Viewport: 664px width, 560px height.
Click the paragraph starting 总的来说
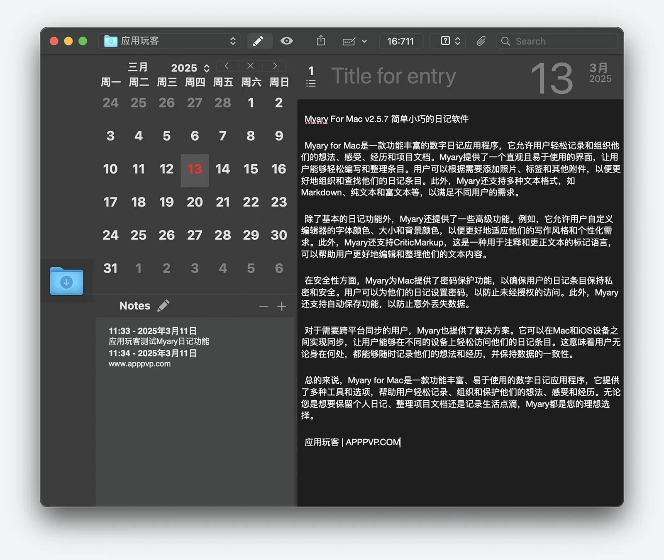tap(461, 398)
